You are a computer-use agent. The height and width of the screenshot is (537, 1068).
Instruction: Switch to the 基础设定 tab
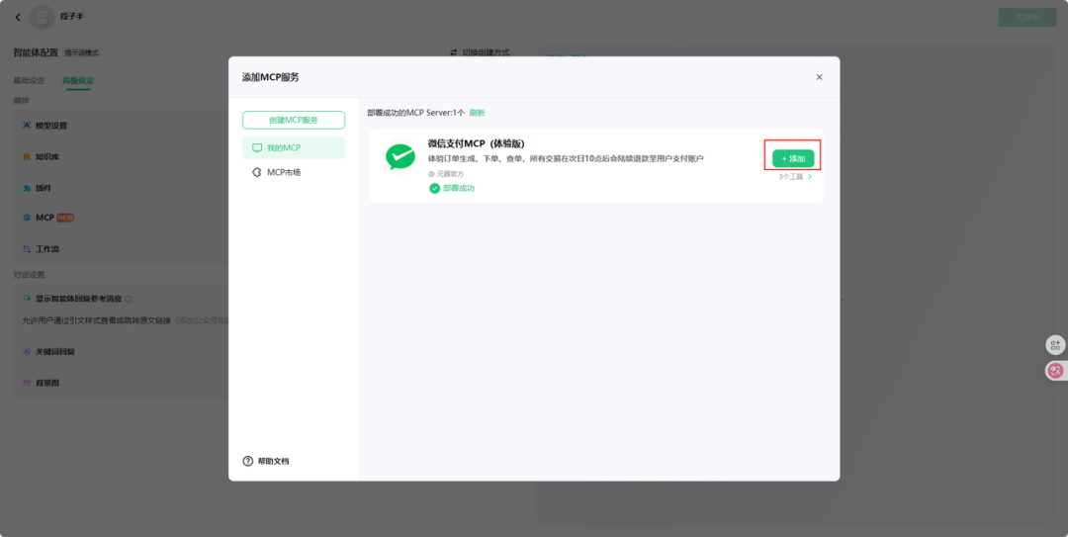click(x=29, y=80)
